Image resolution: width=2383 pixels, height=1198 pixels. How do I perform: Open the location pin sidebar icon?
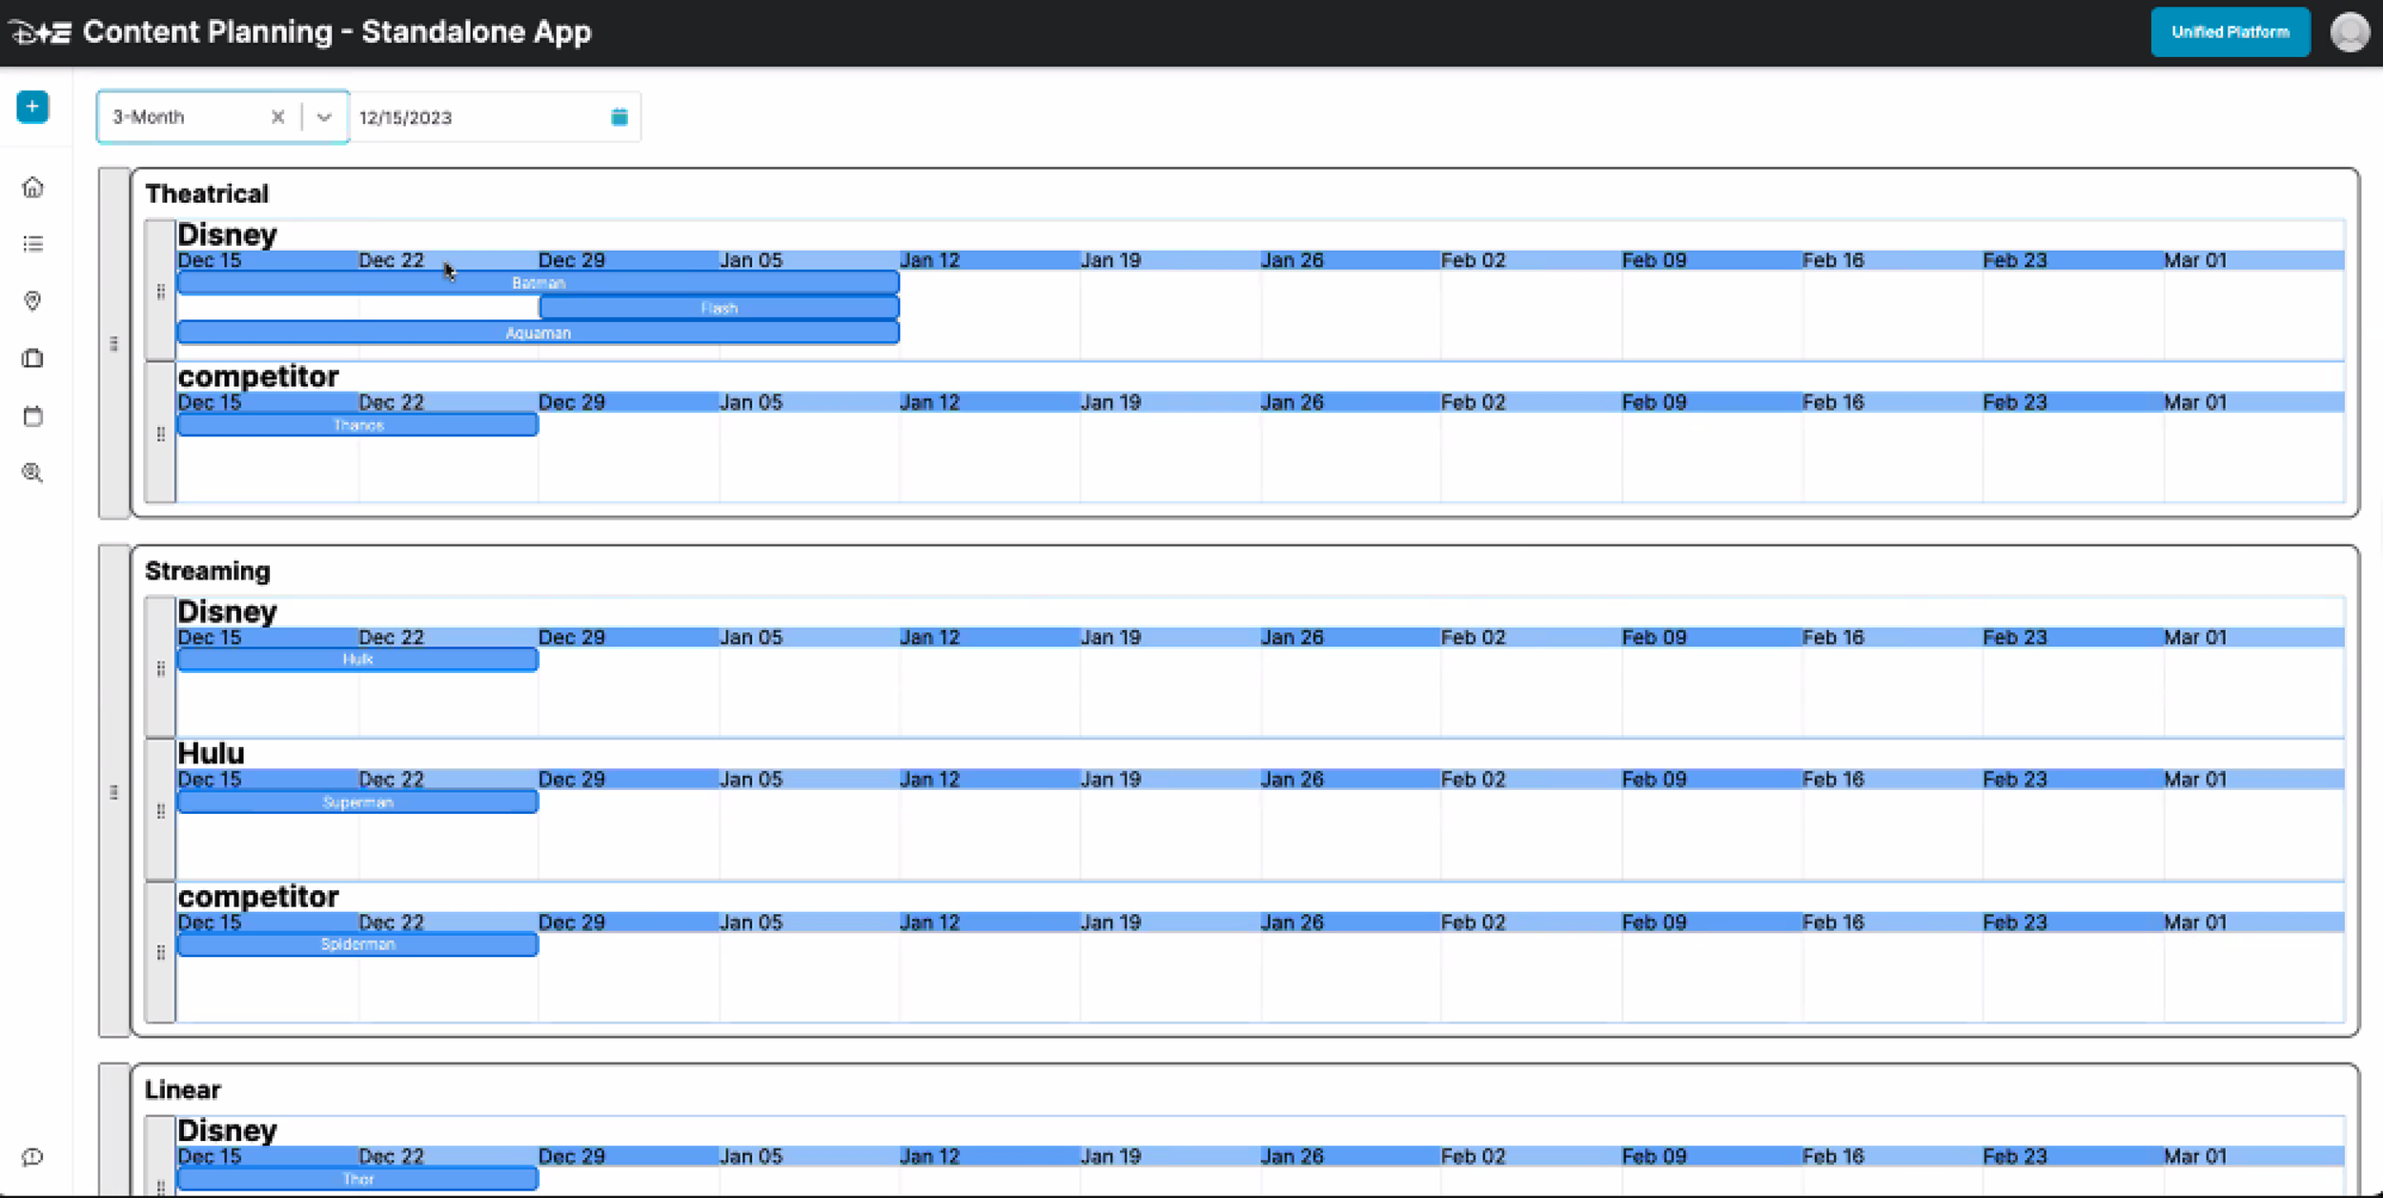pos(32,301)
